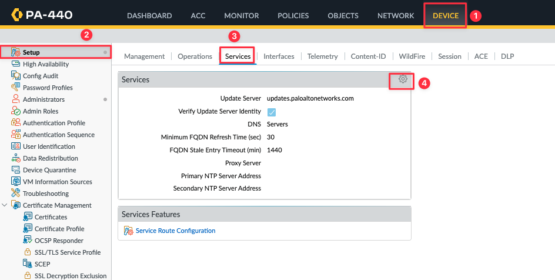This screenshot has width=555, height=280.
Task: Open the Session sub-tab
Action: (x=450, y=56)
